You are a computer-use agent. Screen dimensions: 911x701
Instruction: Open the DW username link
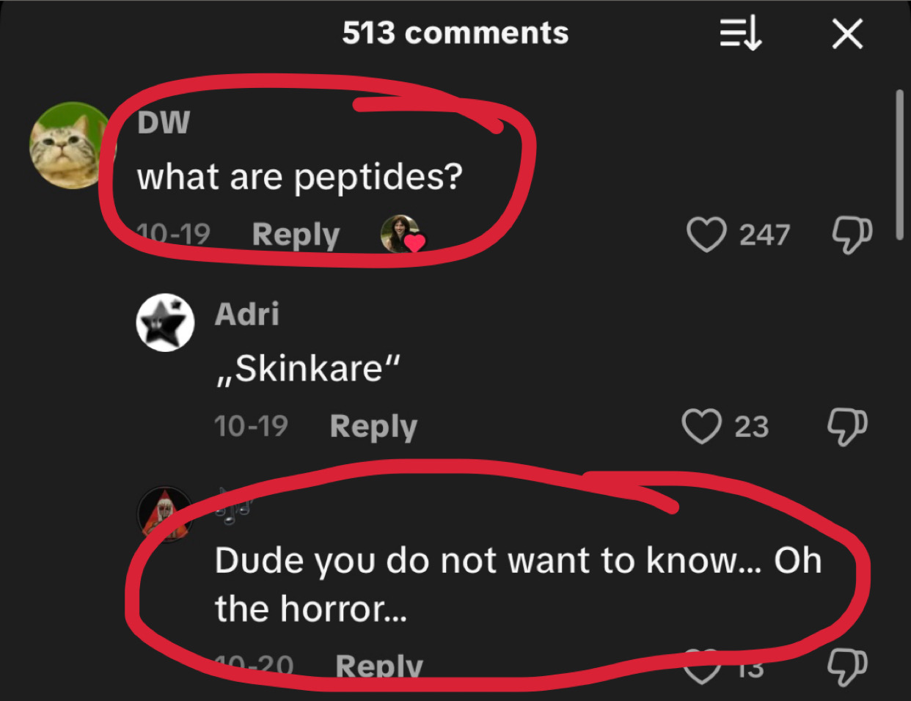click(164, 122)
